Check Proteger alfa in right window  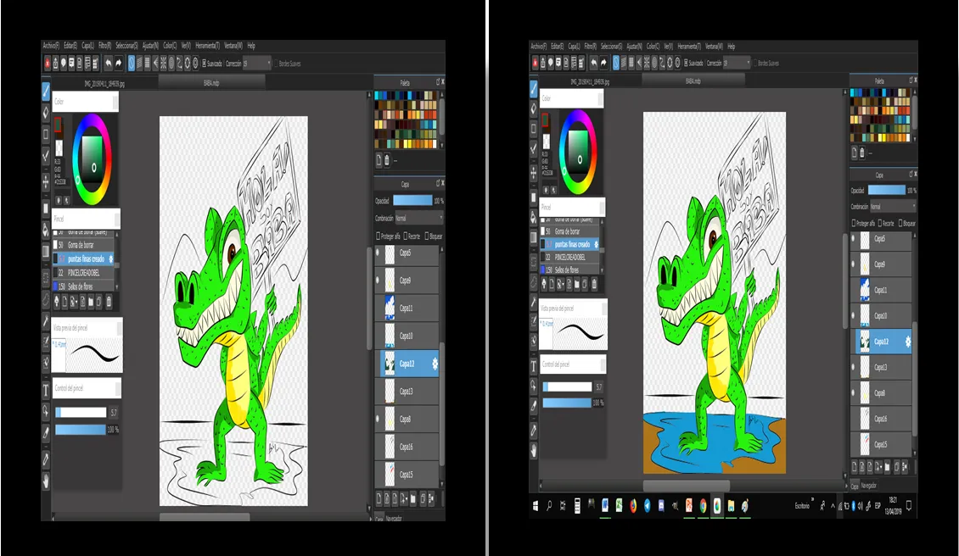pos(855,223)
